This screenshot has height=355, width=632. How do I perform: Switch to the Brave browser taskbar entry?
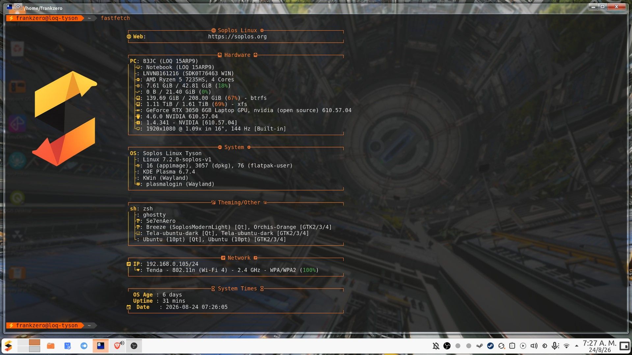[x=117, y=346]
